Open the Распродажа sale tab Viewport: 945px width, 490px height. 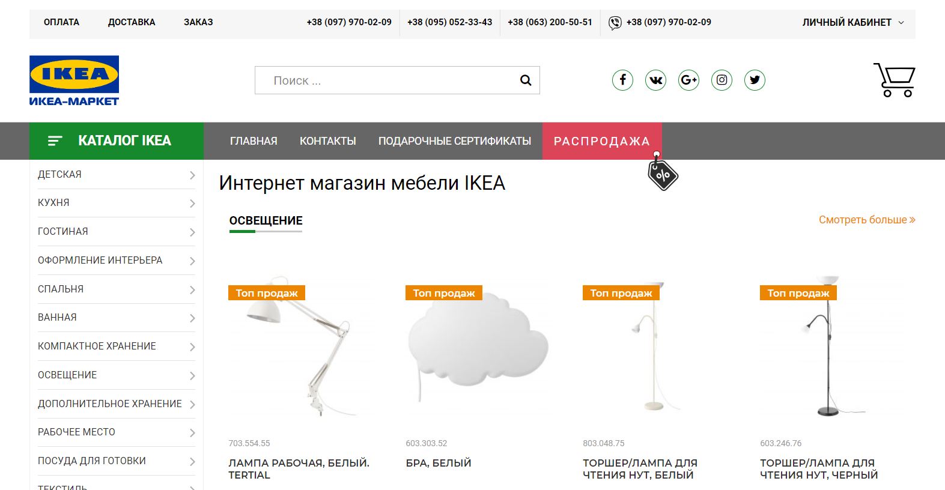point(602,141)
